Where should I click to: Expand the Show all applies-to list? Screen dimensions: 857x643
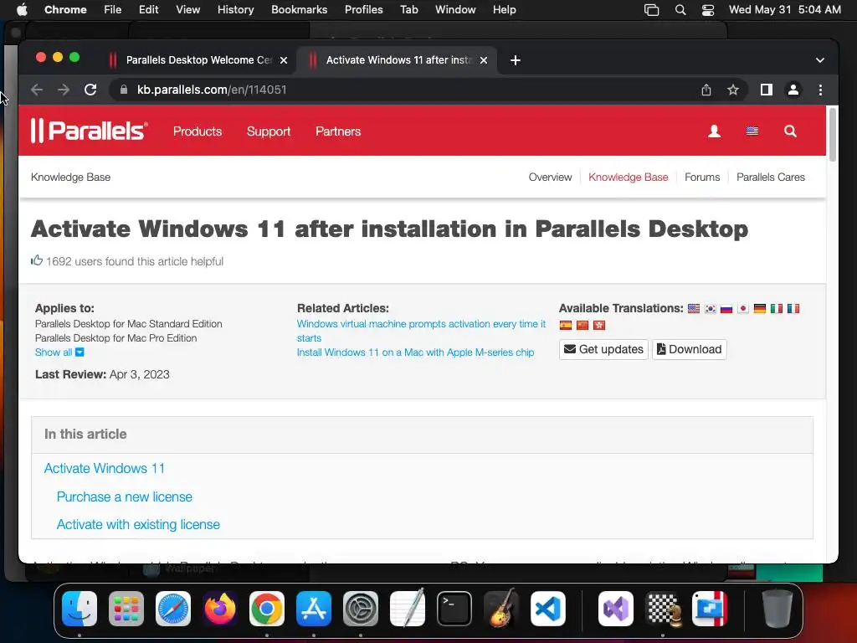59,352
